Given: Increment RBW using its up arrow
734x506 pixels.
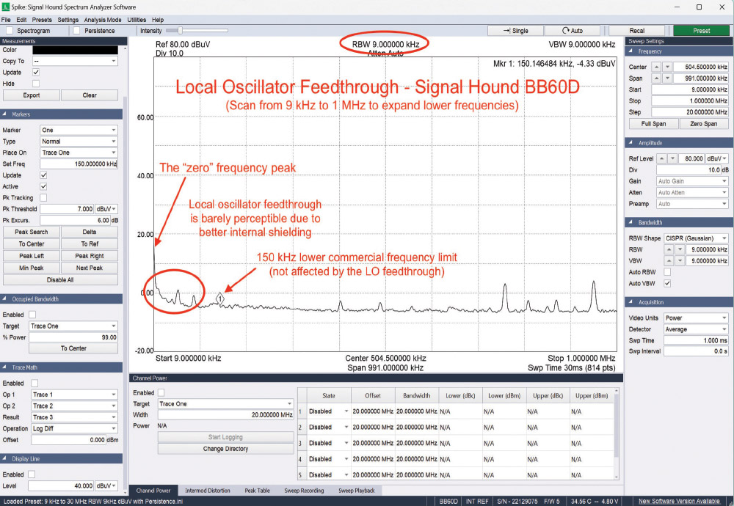Looking at the screenshot, I should [669, 249].
